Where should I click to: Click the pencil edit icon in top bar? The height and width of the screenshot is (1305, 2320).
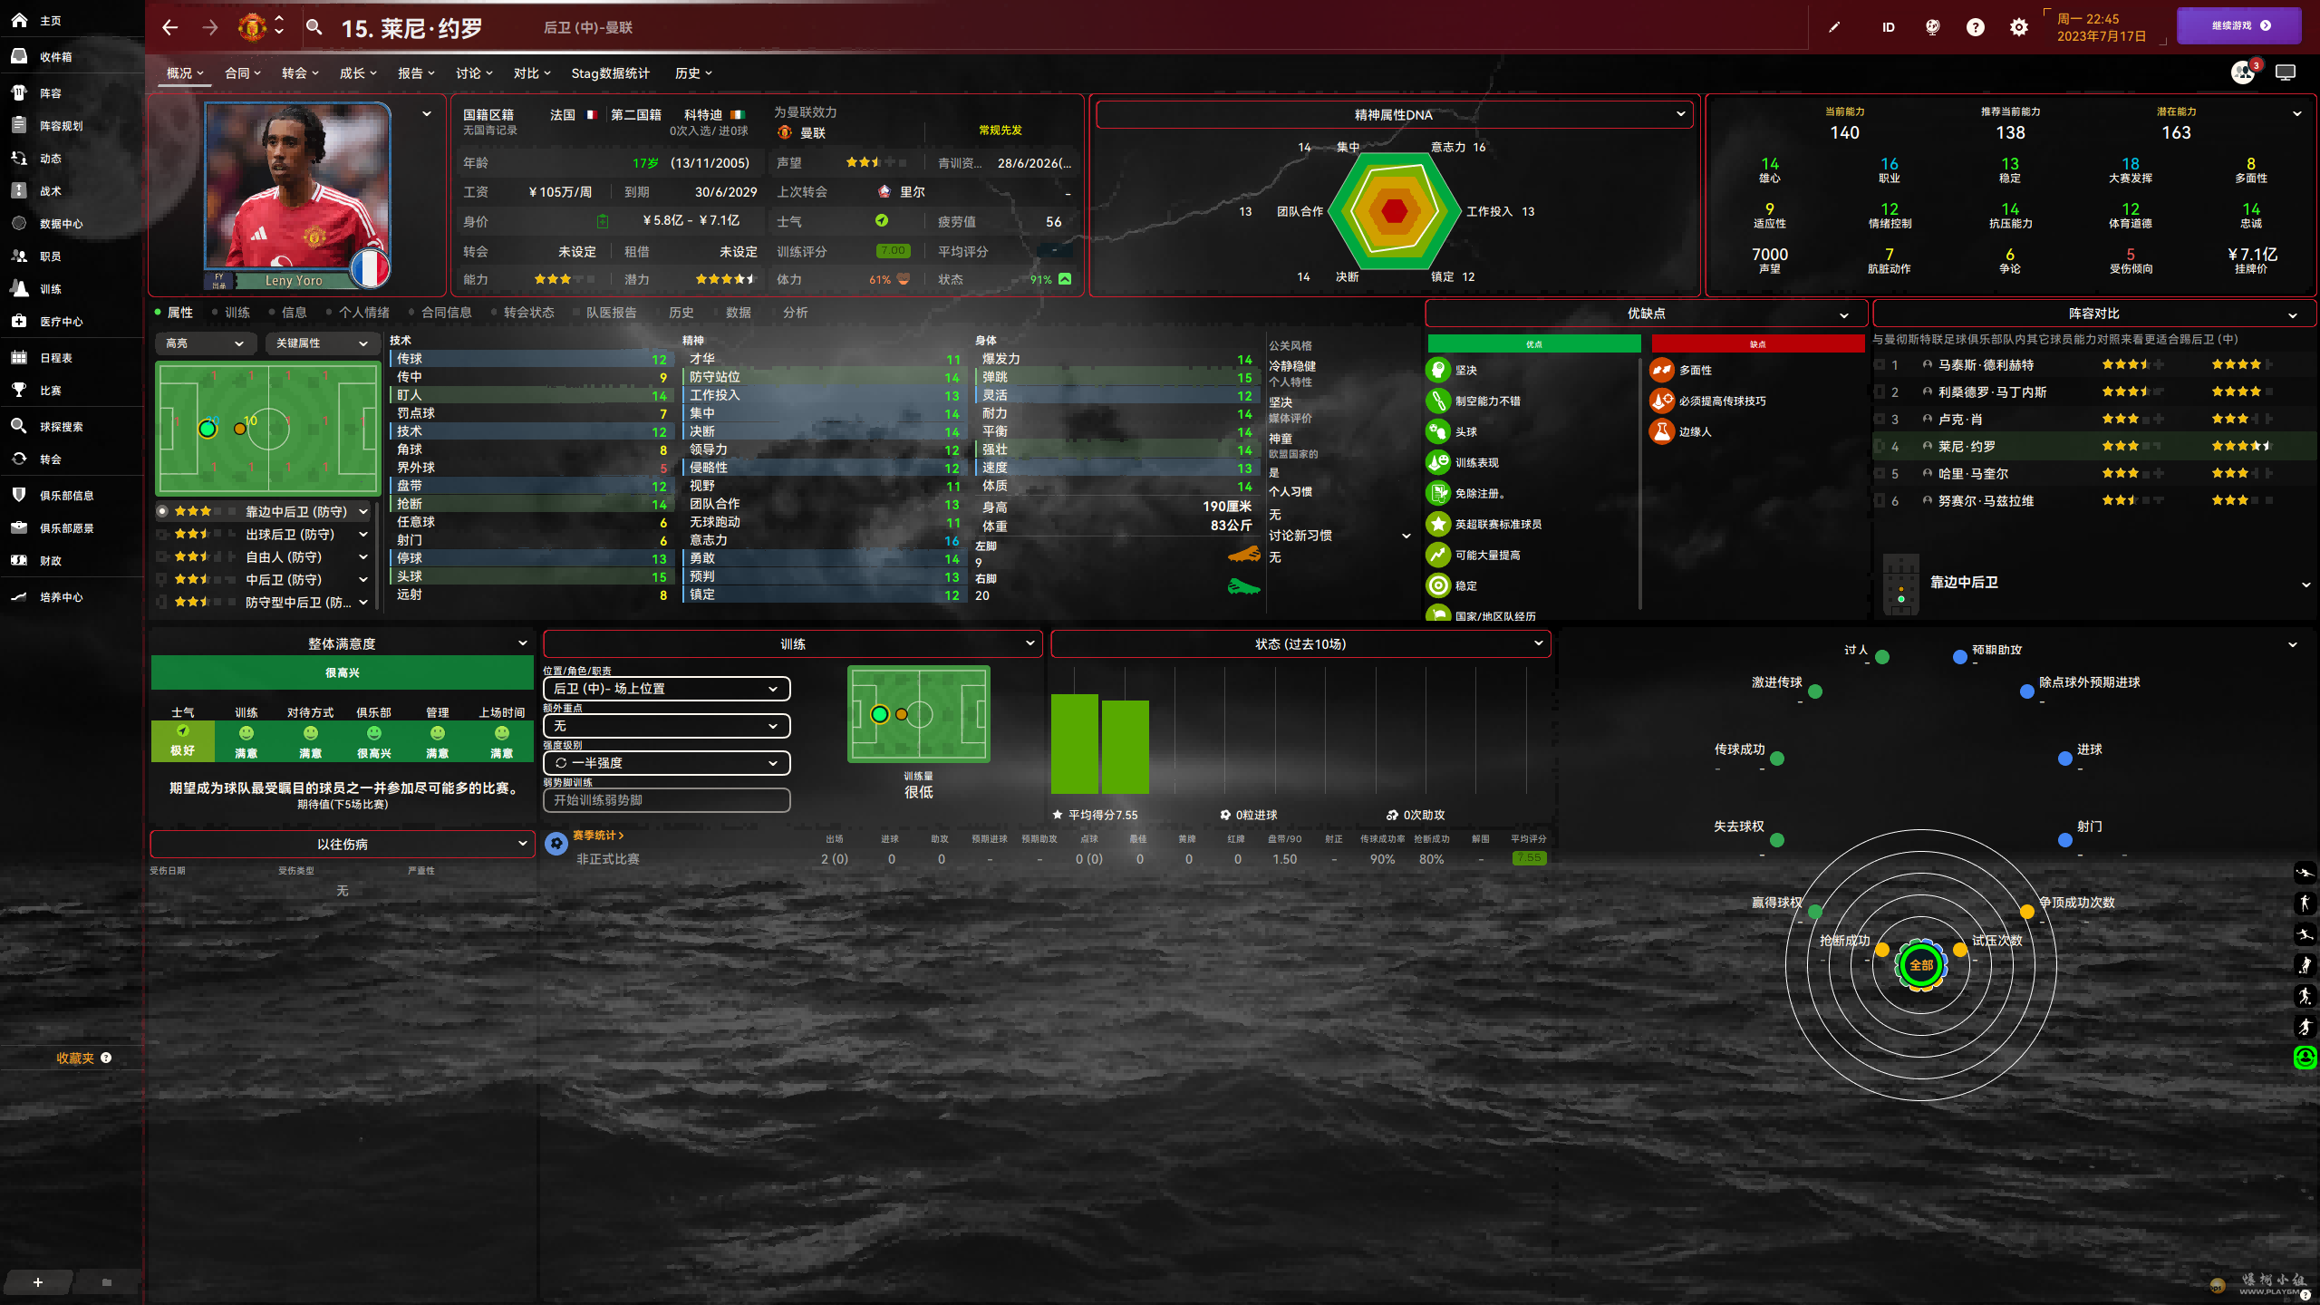[x=1834, y=27]
